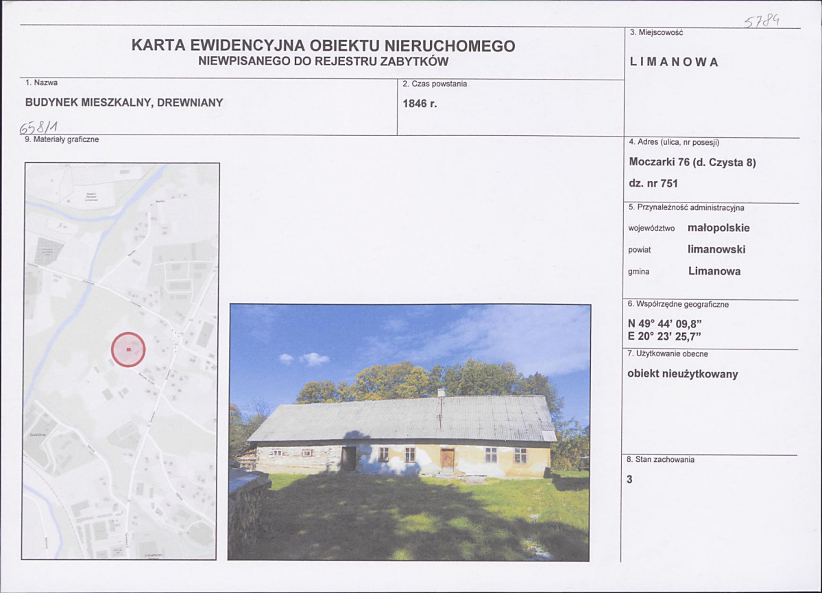Image resolution: width=822 pixels, height=593 pixels.
Task: Click the photograph of the wooden house
Action: [x=410, y=432]
